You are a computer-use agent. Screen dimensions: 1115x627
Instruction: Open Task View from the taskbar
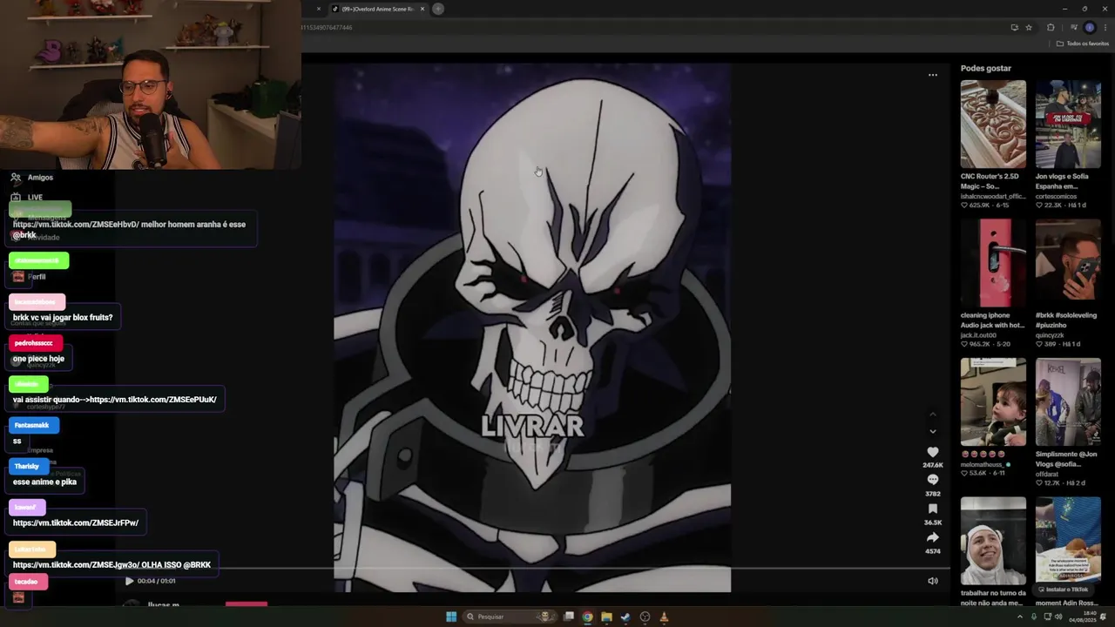click(x=569, y=617)
